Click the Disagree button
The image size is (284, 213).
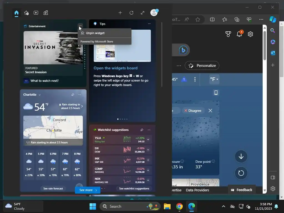point(193,111)
